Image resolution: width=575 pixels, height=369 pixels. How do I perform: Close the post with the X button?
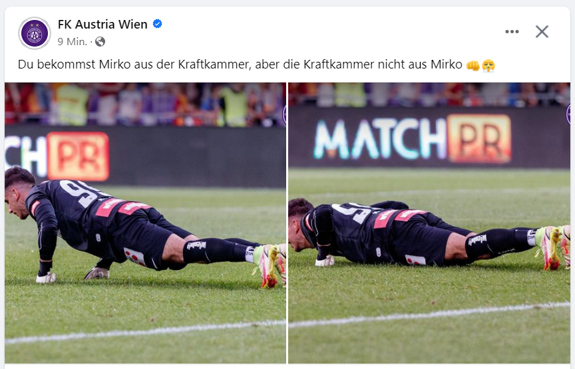click(x=542, y=31)
